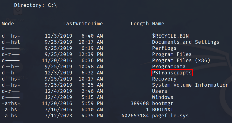The width and height of the screenshot is (232, 123).
Task: Click the pagefile.sys file name
Action: pos(170,116)
